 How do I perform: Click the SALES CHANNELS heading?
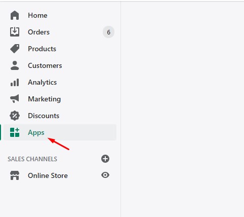(32, 159)
